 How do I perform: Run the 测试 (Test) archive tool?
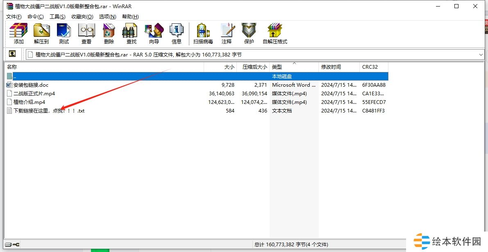coord(64,33)
